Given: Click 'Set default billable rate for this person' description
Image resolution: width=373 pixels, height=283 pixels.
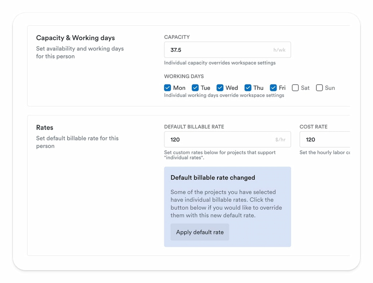Looking at the screenshot, I should (77, 142).
